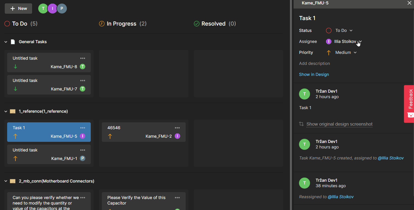
Task: Change assignee via Illia Stoikov dropdown
Action: pyautogui.click(x=348, y=42)
